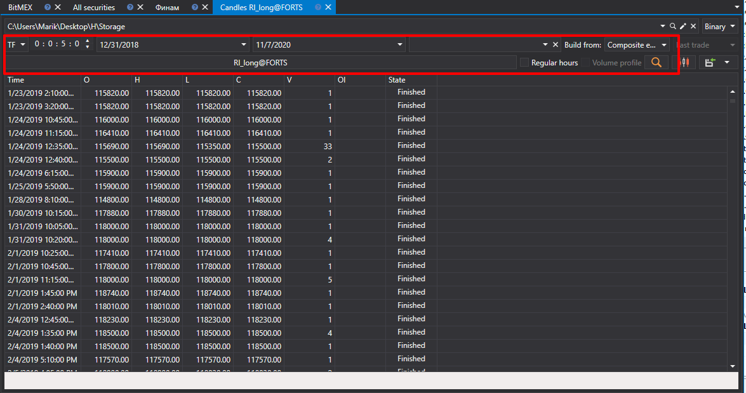Click the timeframe 0:0:5:0 field
746x393 pixels.
point(57,44)
